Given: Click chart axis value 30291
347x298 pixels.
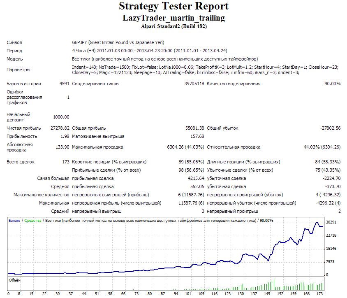Looking at the screenshot, I should 331,222.
